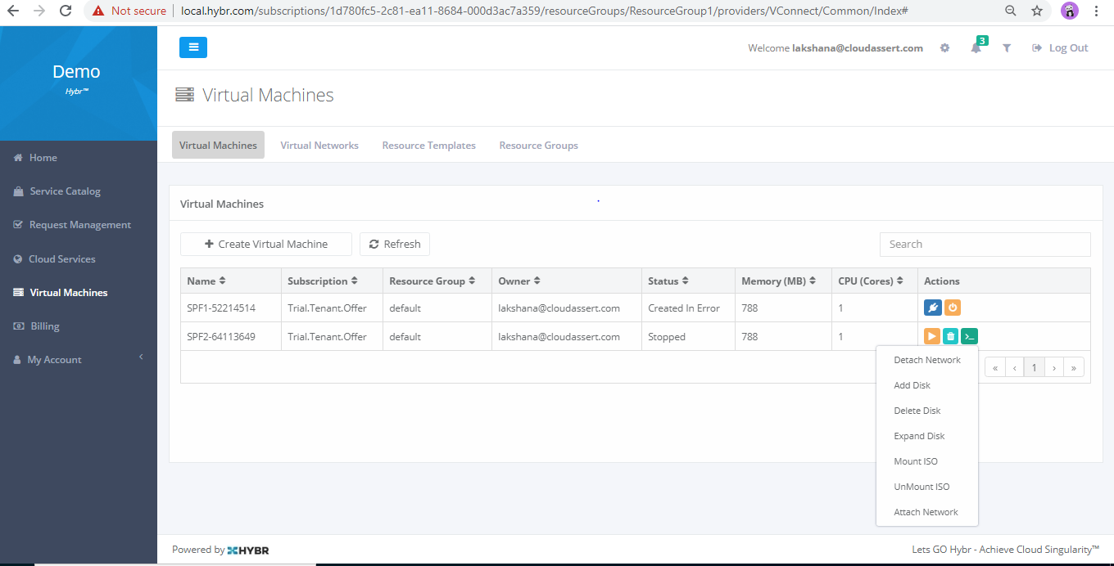Open the settings gear icon
The image size is (1114, 566).
pos(944,47)
